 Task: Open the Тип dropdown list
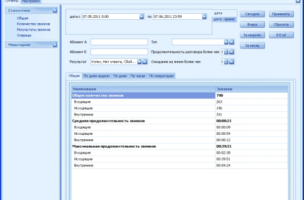tap(226, 42)
